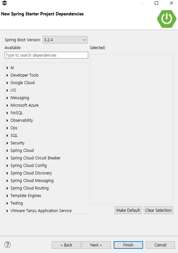178x253 pixels.
Task: Proceed with the Next button
Action: (96, 245)
